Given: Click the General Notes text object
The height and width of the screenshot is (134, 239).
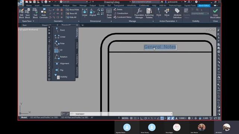Looking at the screenshot, I should click(160, 47).
